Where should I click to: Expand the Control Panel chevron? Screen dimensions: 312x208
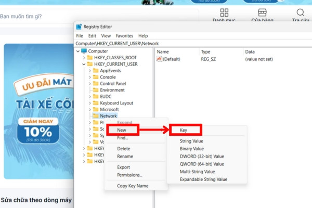(x=90, y=84)
